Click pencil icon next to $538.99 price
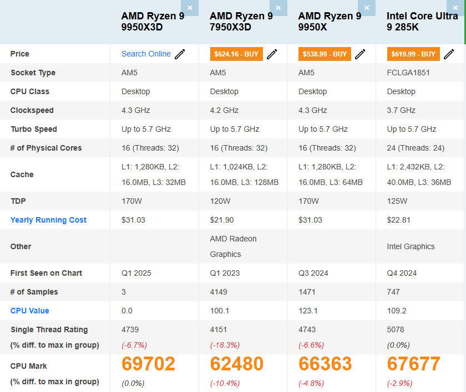The height and width of the screenshot is (392, 466). coord(360,54)
